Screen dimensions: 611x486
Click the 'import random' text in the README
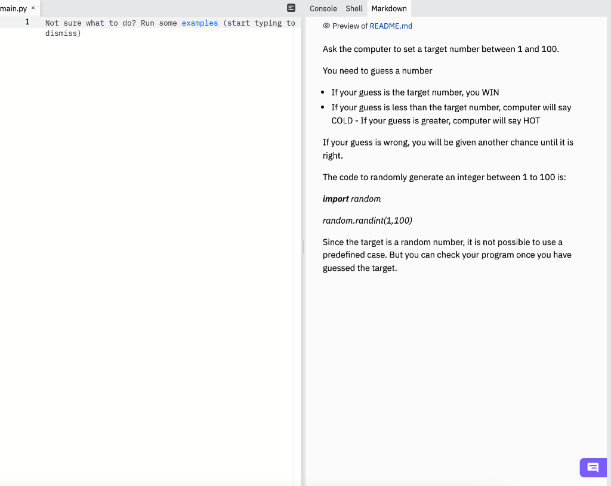[351, 199]
